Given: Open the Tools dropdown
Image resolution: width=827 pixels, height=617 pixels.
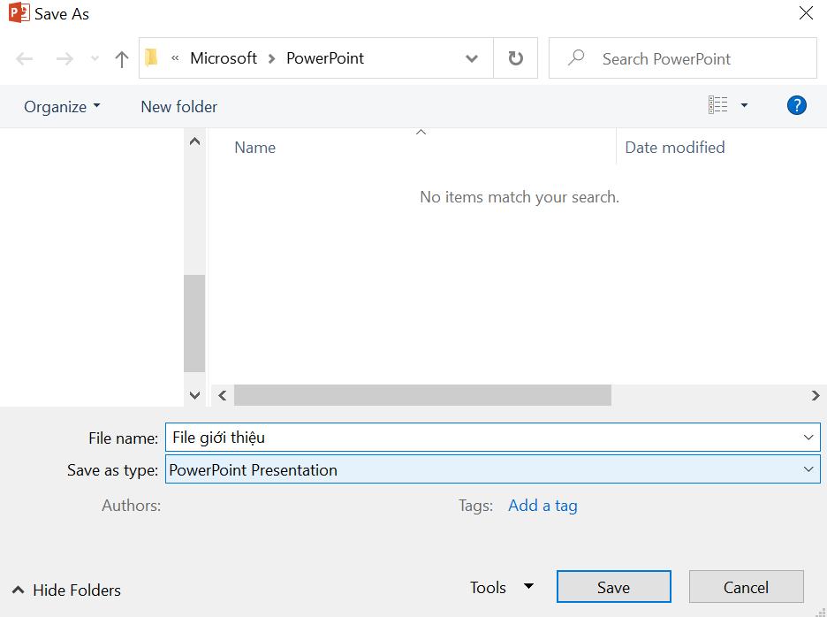Looking at the screenshot, I should pyautogui.click(x=501, y=587).
